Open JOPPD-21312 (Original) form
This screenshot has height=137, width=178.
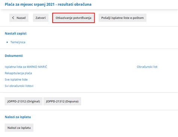coord(24,101)
